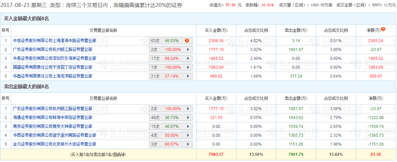
Task: Open 国盛证券宁波园丁街证券营业部 link
Action: click(x=52, y=67)
